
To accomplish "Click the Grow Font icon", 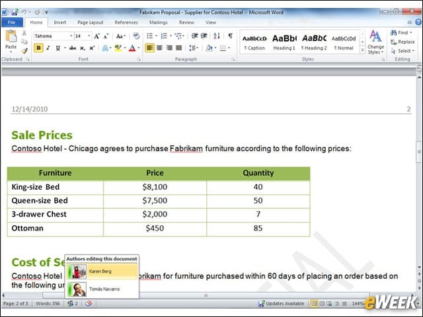I will tap(96, 36).
